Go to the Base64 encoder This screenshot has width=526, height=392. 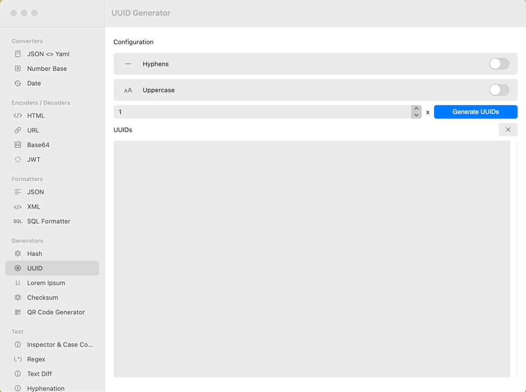click(x=52, y=145)
